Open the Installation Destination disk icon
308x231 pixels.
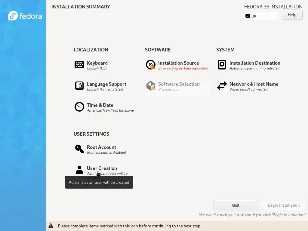(x=222, y=65)
